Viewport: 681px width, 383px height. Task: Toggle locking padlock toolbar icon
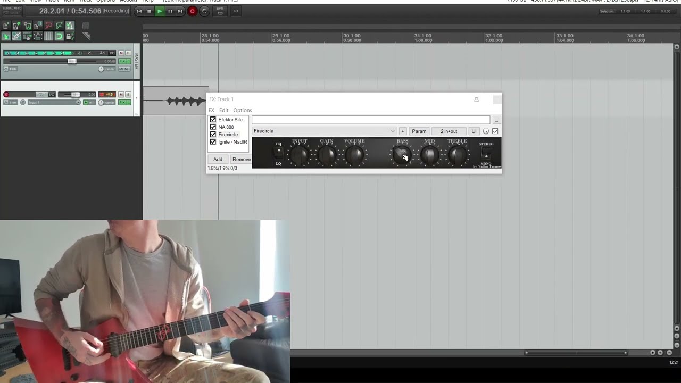click(x=70, y=36)
